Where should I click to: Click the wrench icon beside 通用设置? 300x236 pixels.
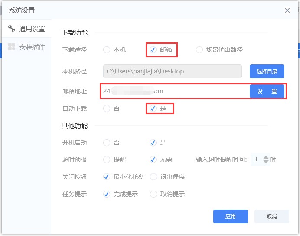pyautogui.click(x=12, y=29)
